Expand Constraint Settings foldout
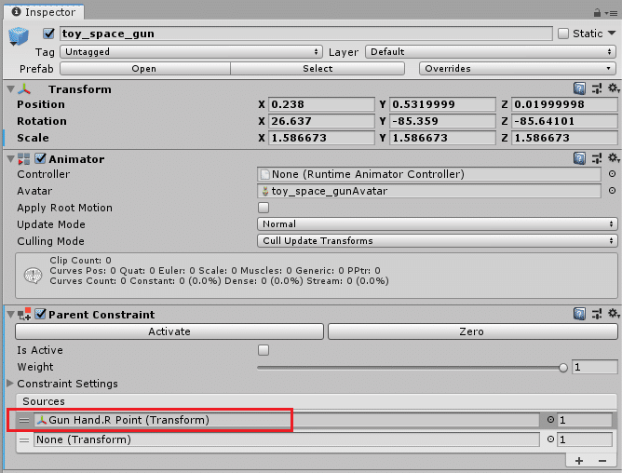This screenshot has width=622, height=473. pos(10,384)
